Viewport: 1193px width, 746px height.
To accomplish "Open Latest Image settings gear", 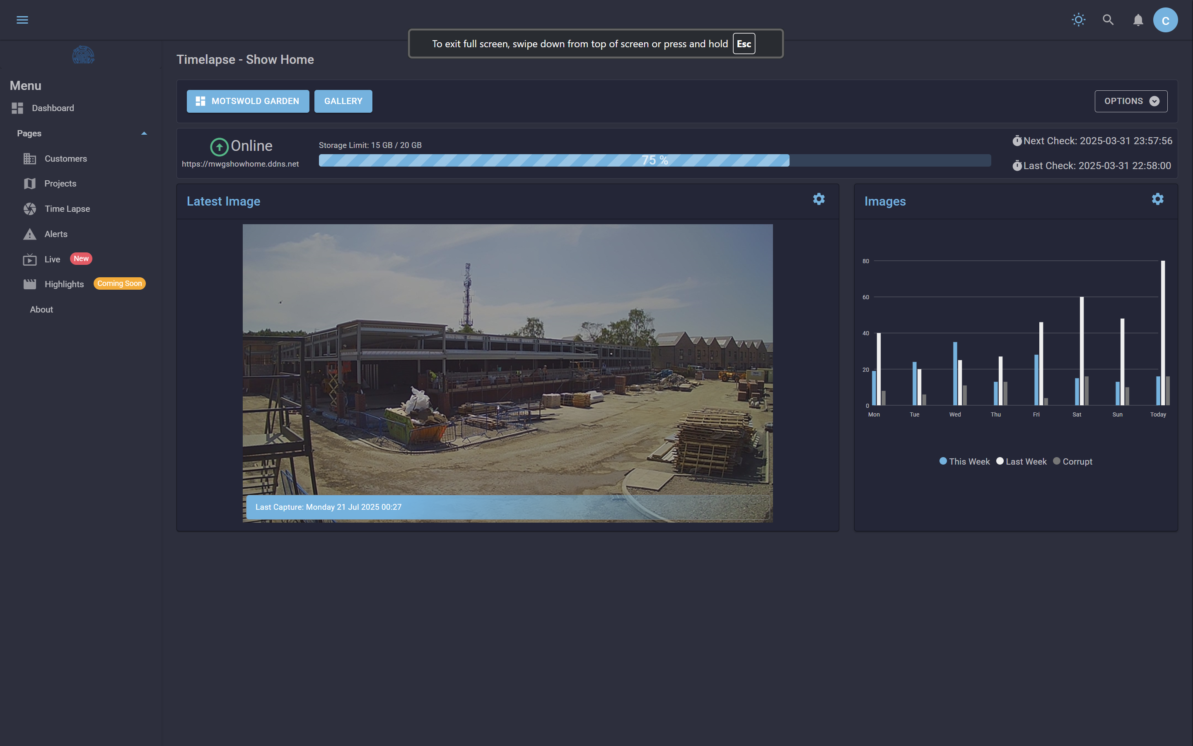I will point(819,199).
